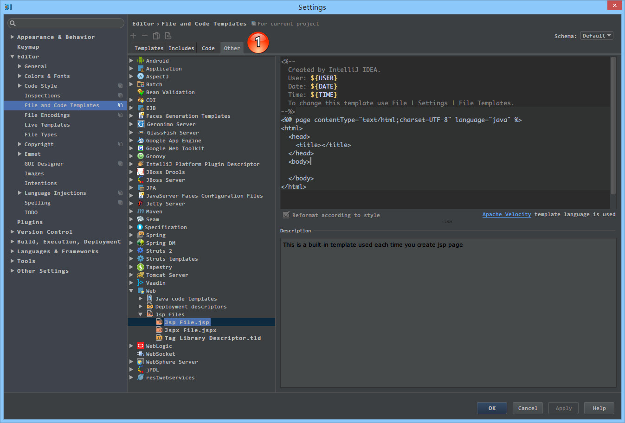Click the Android template icon
This screenshot has width=625, height=423.
141,61
